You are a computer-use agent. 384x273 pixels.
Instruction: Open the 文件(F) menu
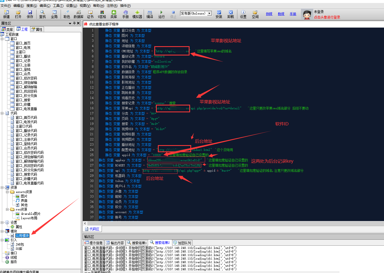pos(5,5)
